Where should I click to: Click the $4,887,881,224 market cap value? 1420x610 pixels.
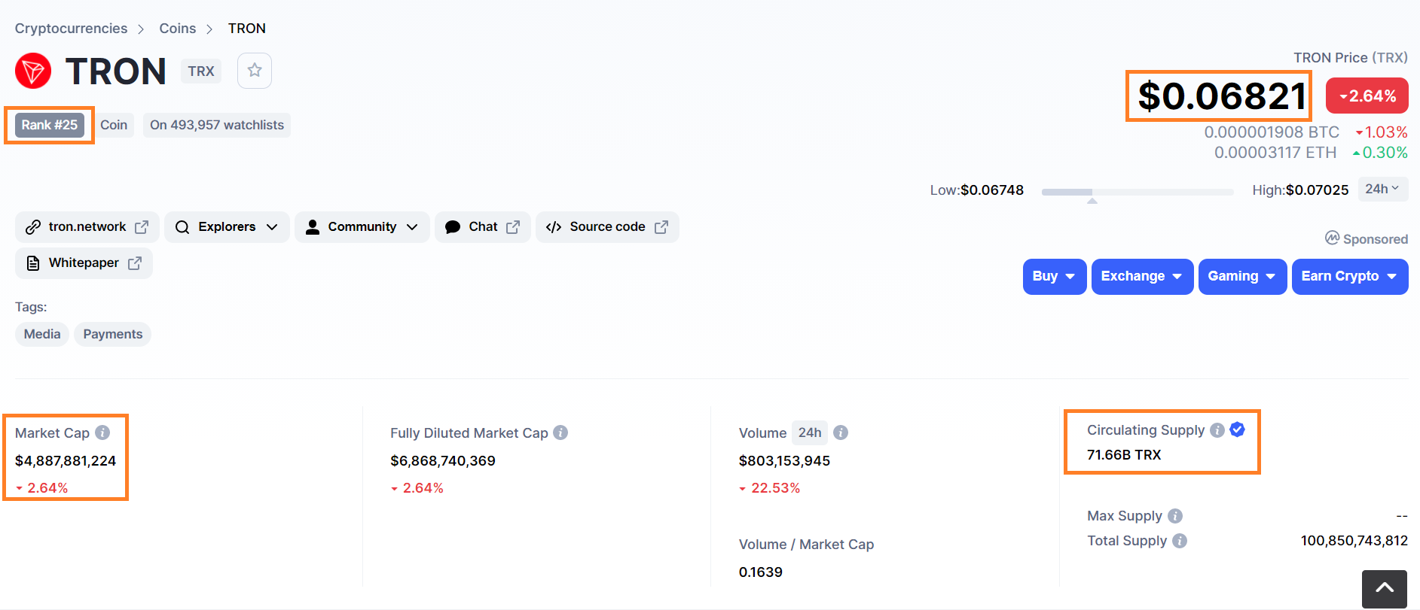tap(66, 460)
